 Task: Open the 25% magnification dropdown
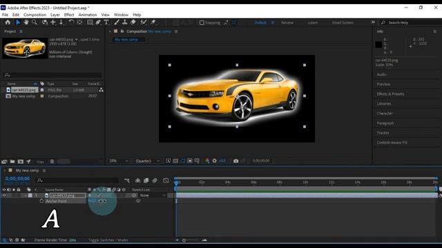click(119, 161)
